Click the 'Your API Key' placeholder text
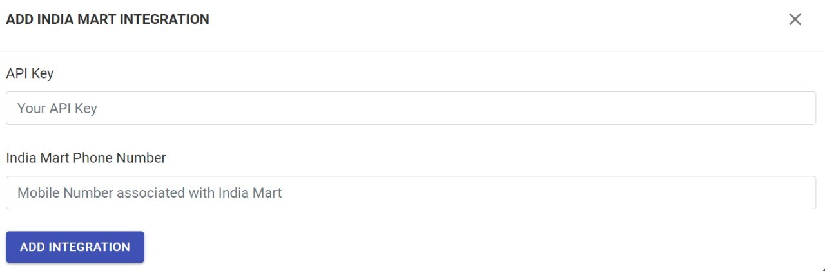The height and width of the screenshot is (271, 825). pos(57,108)
